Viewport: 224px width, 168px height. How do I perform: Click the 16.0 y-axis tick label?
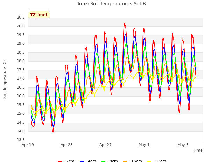click(x=21, y=96)
